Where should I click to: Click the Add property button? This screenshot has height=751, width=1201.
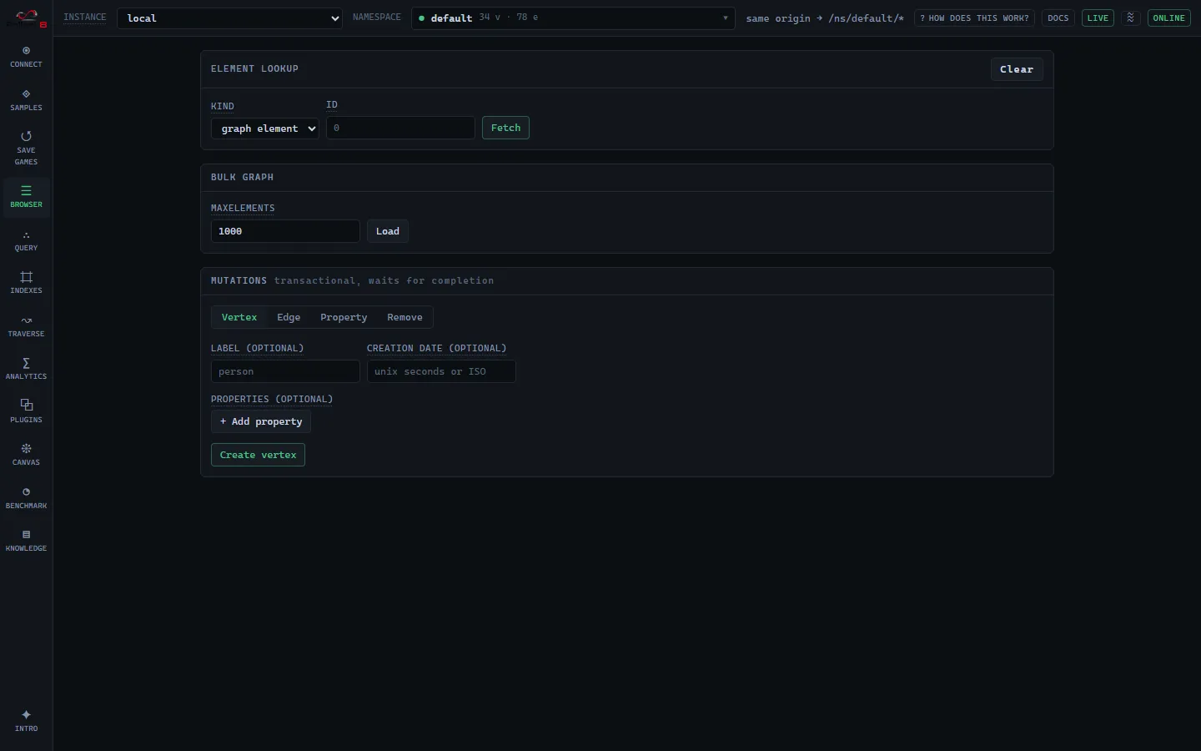click(x=261, y=421)
